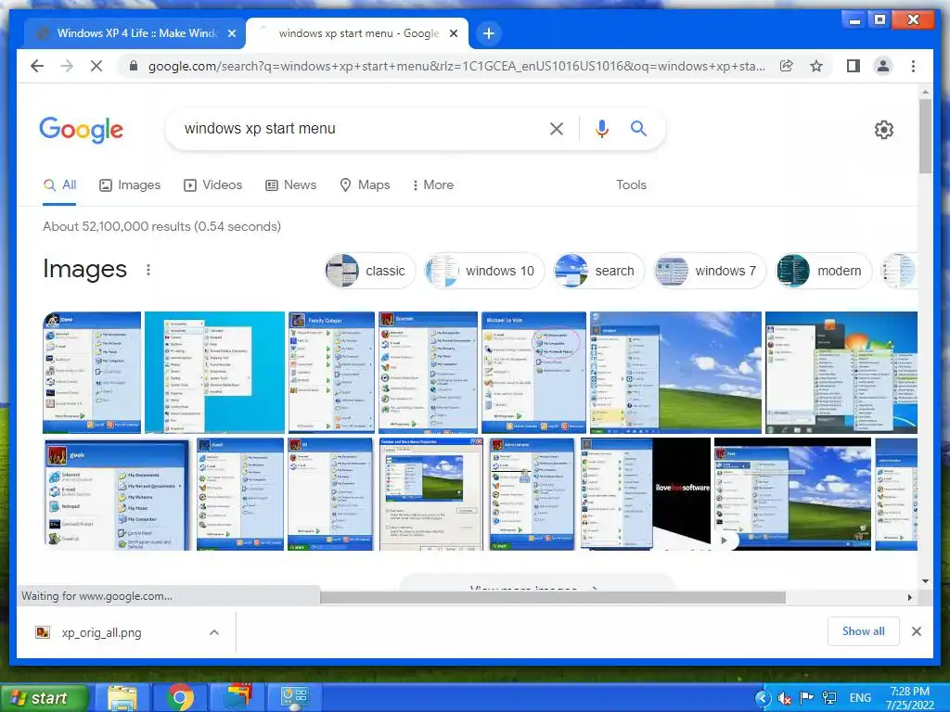Viewport: 950px width, 712px height.
Task: Open the taskbar clock showing 7:28 PM
Action: 909,698
